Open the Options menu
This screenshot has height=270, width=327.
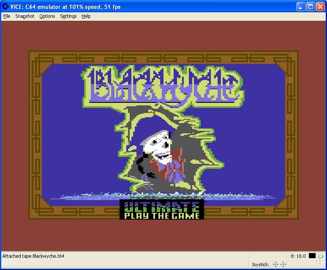47,16
